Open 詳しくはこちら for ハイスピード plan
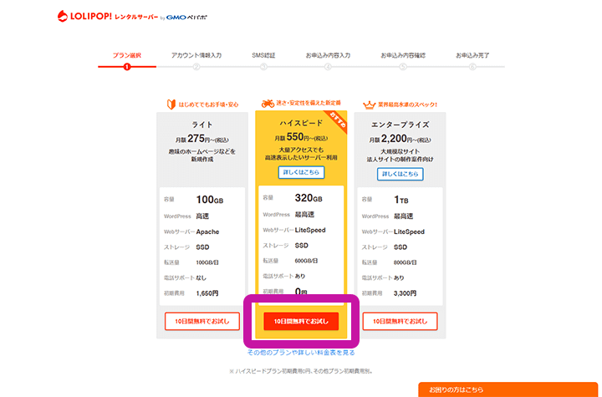This screenshot has height=397, width=602. (x=301, y=172)
